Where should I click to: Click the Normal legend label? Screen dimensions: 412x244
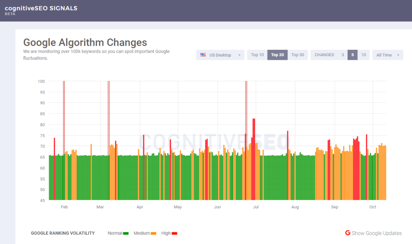(115, 233)
